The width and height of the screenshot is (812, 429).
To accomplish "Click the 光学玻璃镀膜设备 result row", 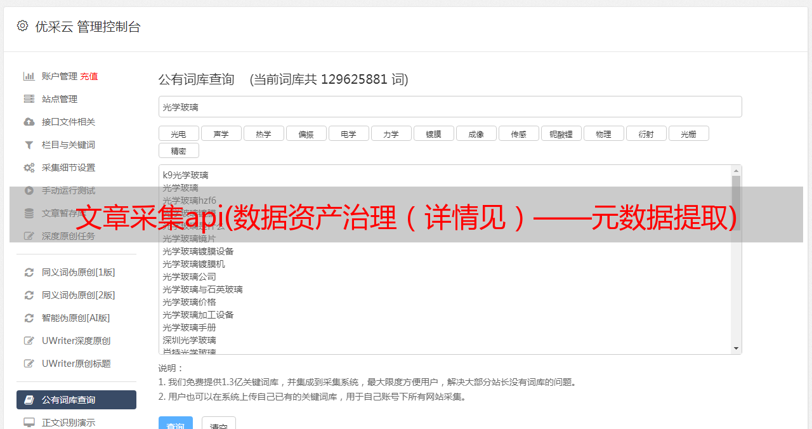I will click(198, 251).
